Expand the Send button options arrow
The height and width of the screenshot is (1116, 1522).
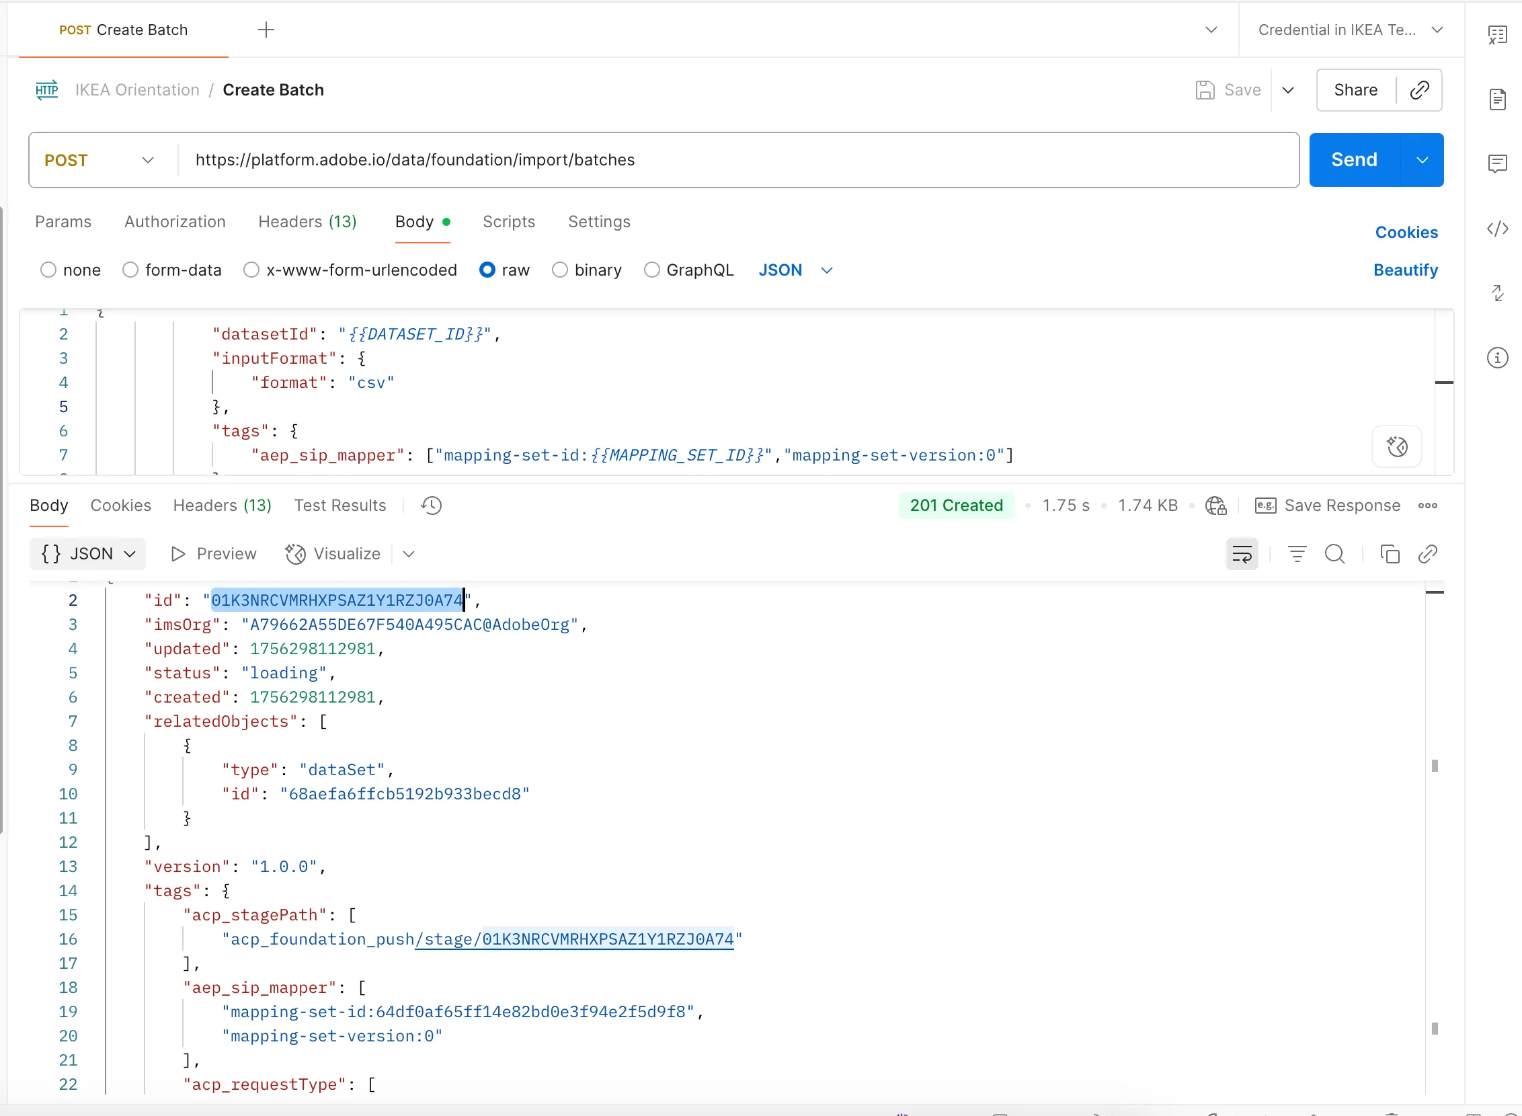point(1422,160)
